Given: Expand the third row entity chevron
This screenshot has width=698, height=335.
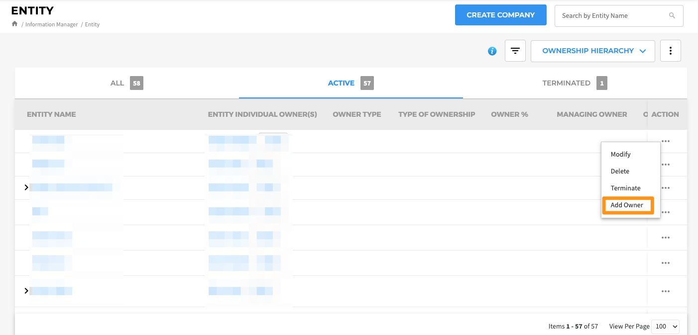Looking at the screenshot, I should [26, 187].
